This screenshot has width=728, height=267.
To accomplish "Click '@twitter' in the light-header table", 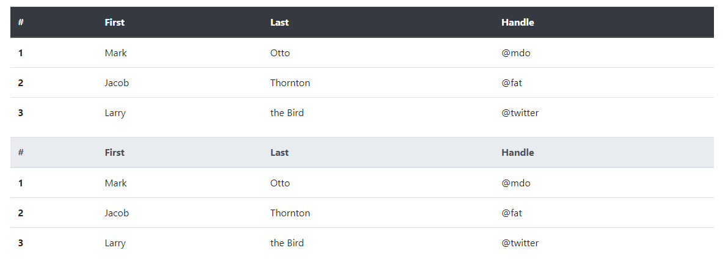I will click(x=520, y=243).
